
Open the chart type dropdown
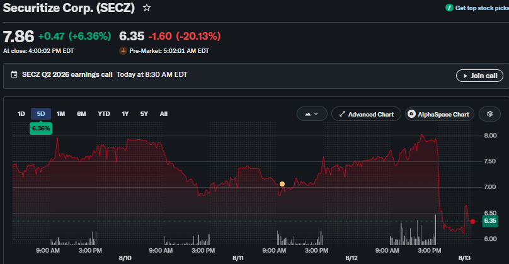click(x=312, y=114)
